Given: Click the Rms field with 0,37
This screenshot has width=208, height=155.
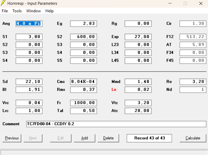Looking at the screenshot, I should [84, 90].
